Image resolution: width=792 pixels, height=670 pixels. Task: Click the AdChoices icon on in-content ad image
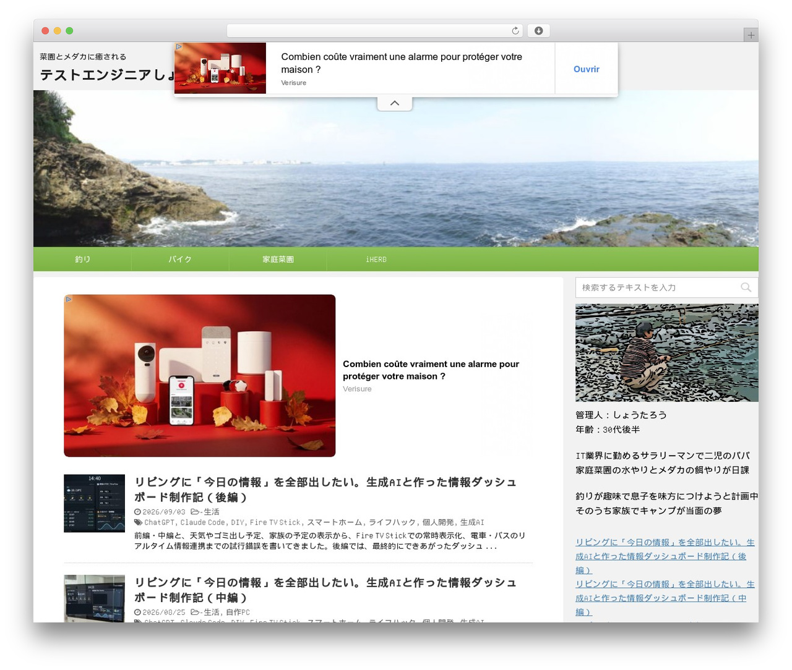pos(69,299)
